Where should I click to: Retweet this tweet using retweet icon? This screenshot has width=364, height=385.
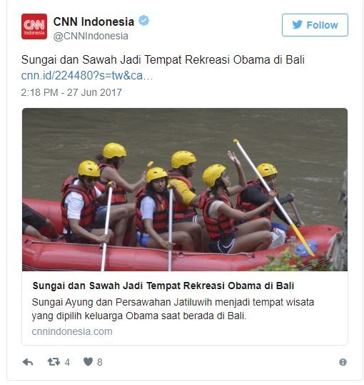(54, 361)
